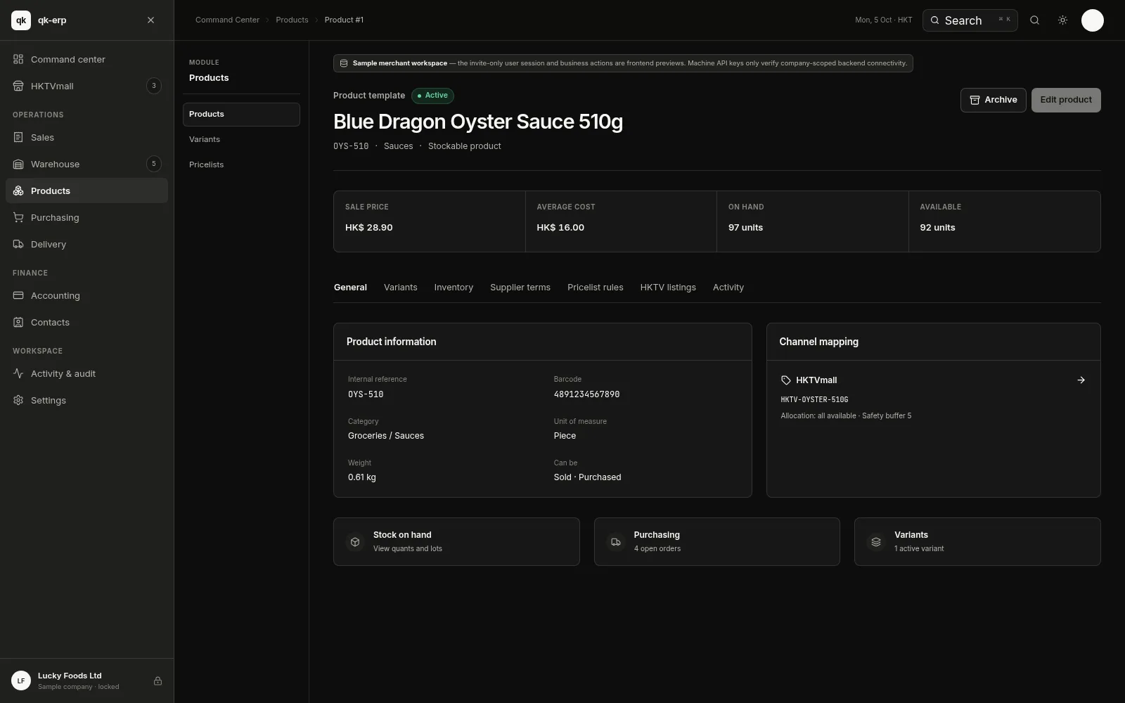Viewport: 1125px width, 703px height.
Task: Go to Sales module
Action: click(86, 137)
